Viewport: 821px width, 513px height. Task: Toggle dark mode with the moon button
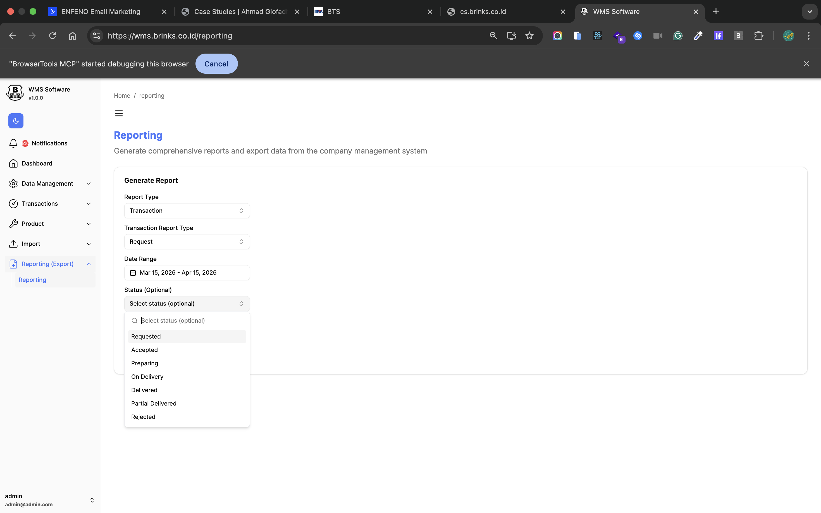tap(16, 121)
